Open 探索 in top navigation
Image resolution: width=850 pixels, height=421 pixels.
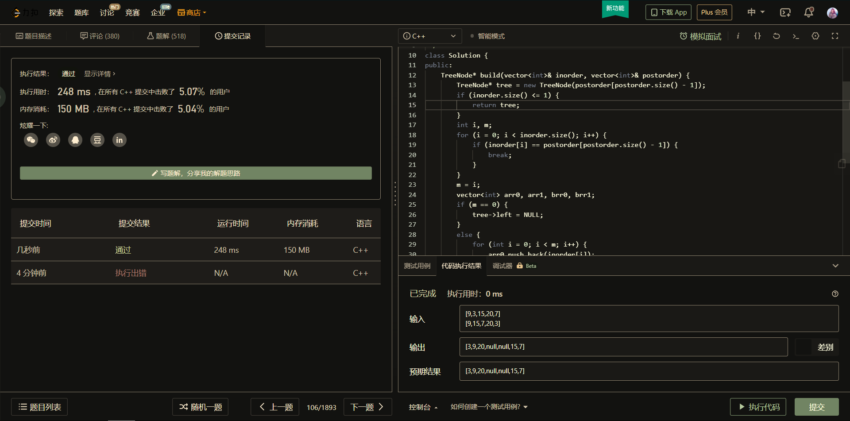pyautogui.click(x=56, y=12)
